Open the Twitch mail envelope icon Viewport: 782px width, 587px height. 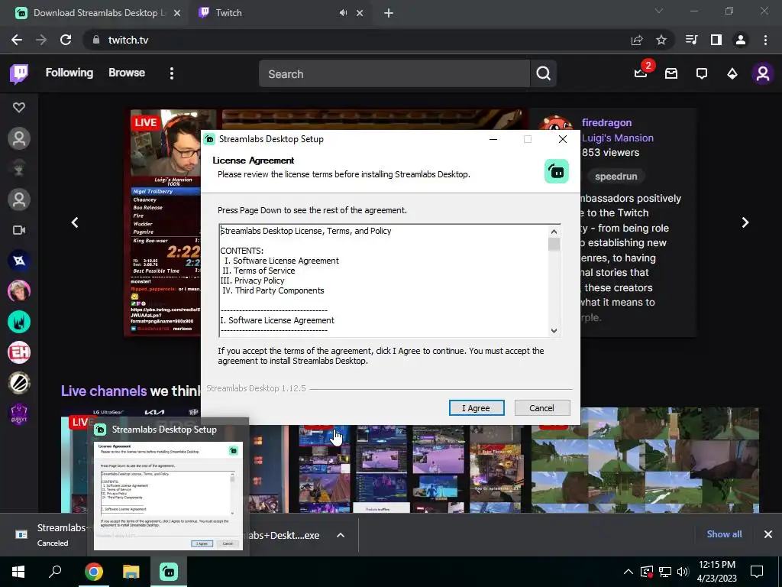point(671,74)
